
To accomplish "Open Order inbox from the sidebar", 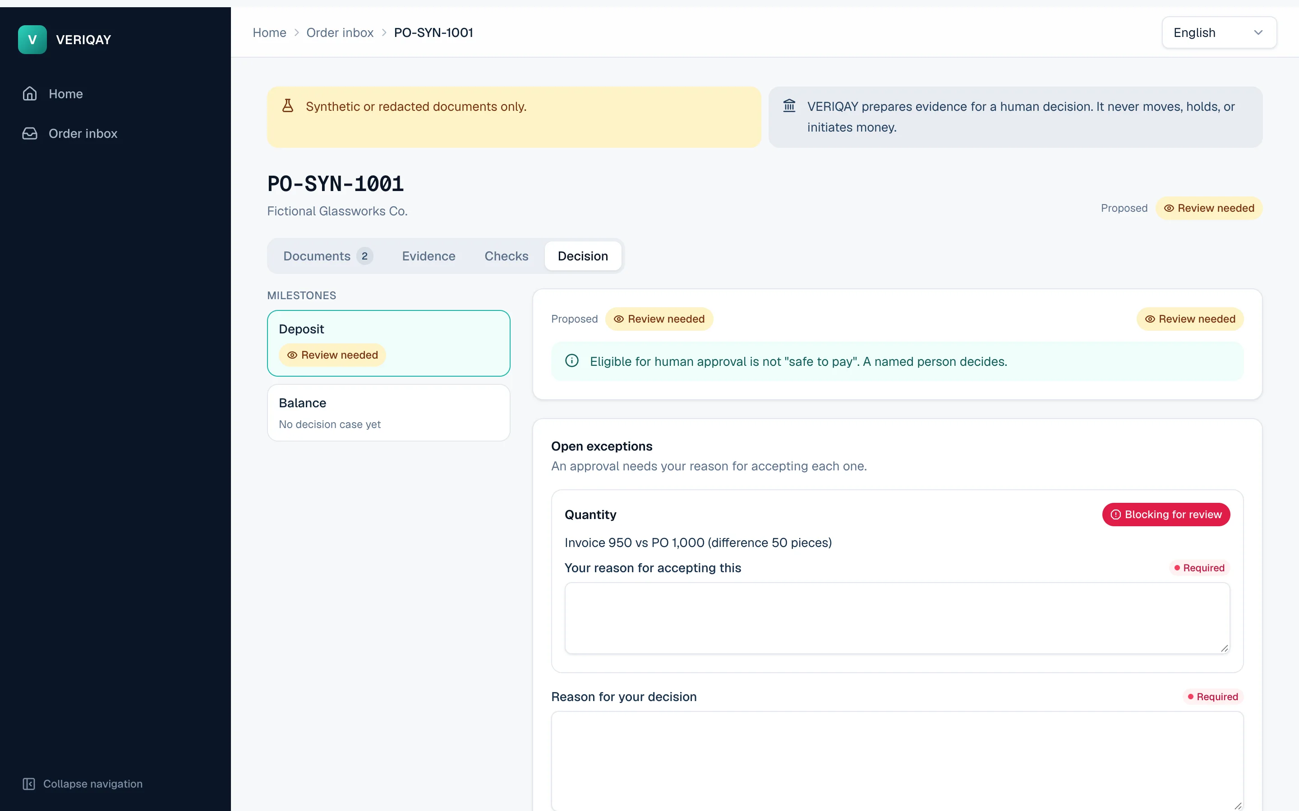I will (115, 133).
